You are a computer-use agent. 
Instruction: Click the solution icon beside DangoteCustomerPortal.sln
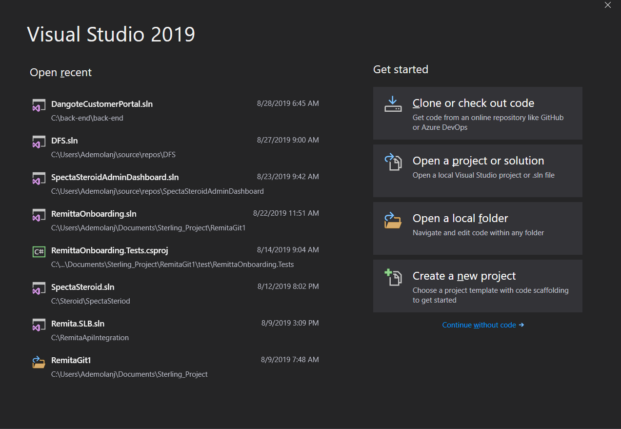[x=39, y=105]
